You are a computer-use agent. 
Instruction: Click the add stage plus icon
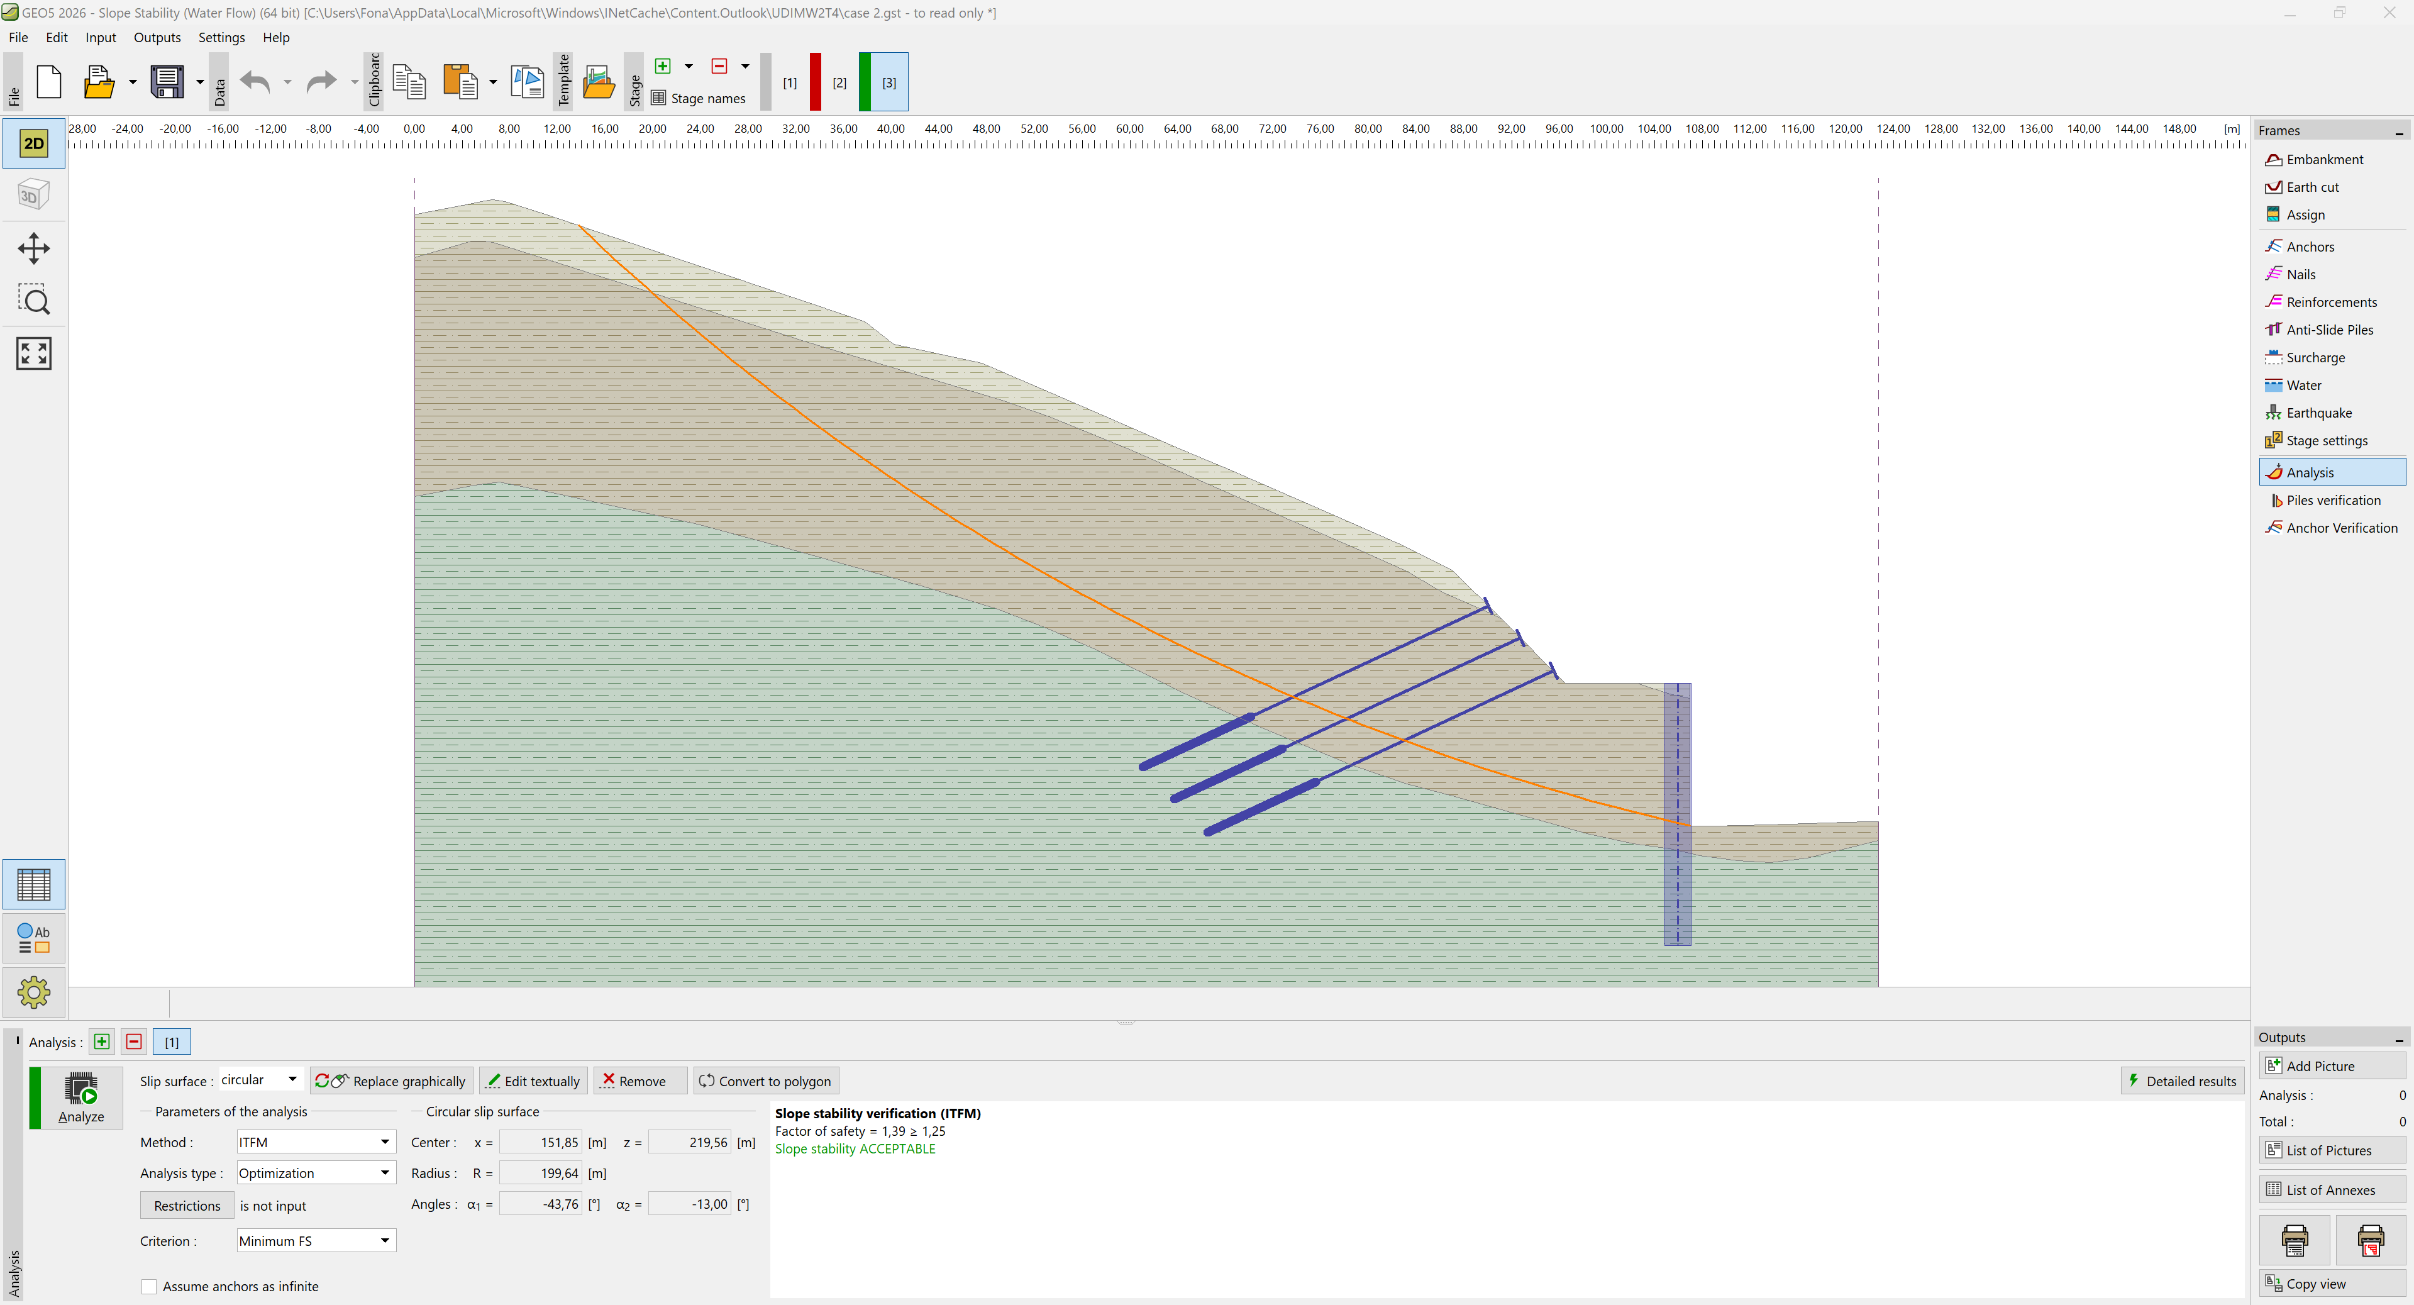(x=663, y=65)
